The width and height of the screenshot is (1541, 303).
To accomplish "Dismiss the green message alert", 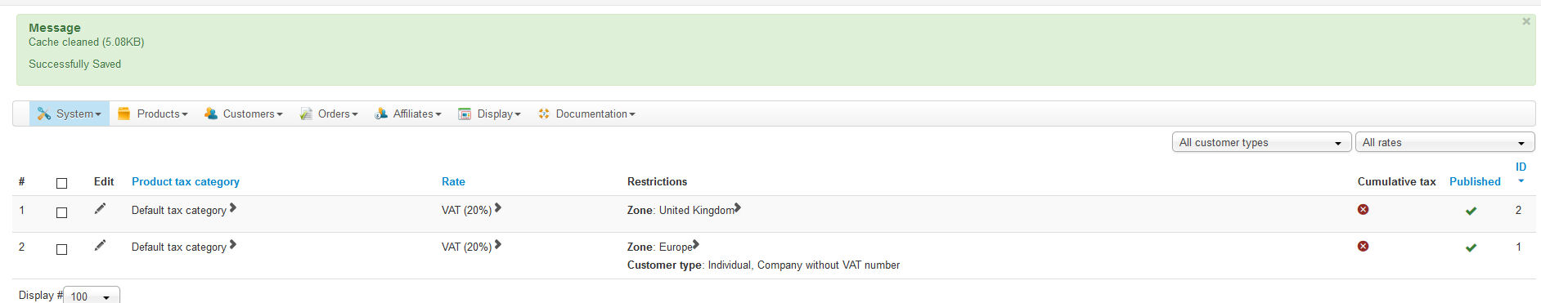I will pyautogui.click(x=1525, y=22).
